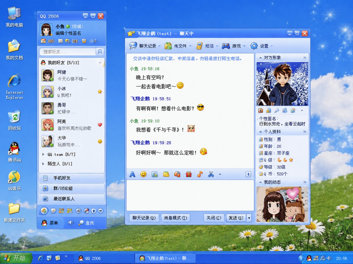
Task: Switch to the 手机好友 tab
Action: point(72,178)
